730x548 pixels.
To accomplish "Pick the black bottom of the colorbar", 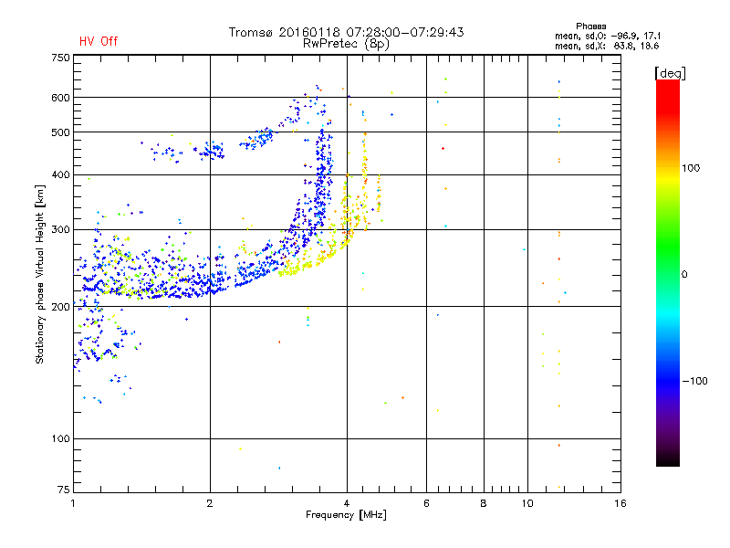I will 667,461.
